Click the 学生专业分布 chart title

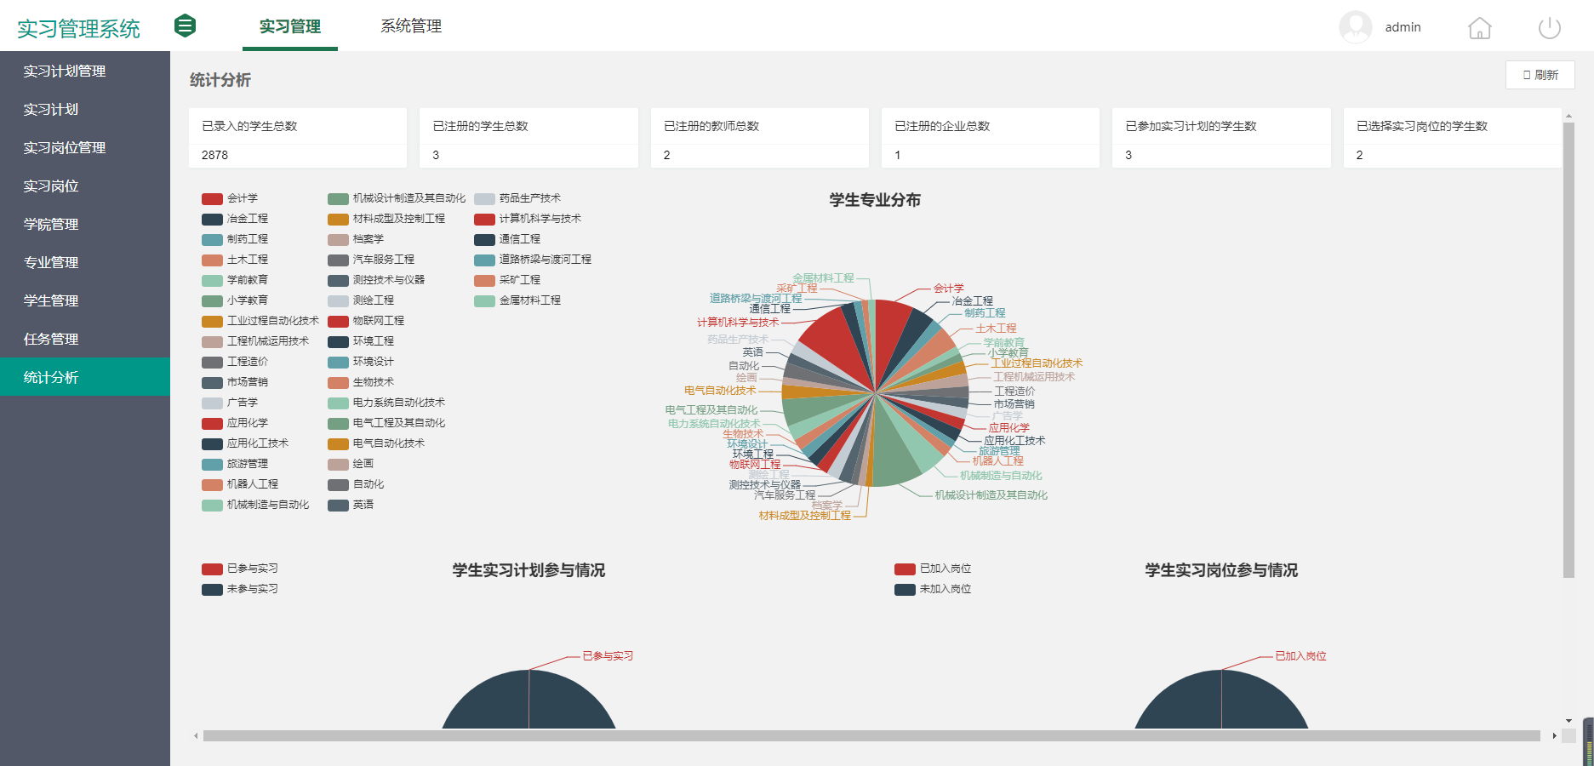coord(875,200)
